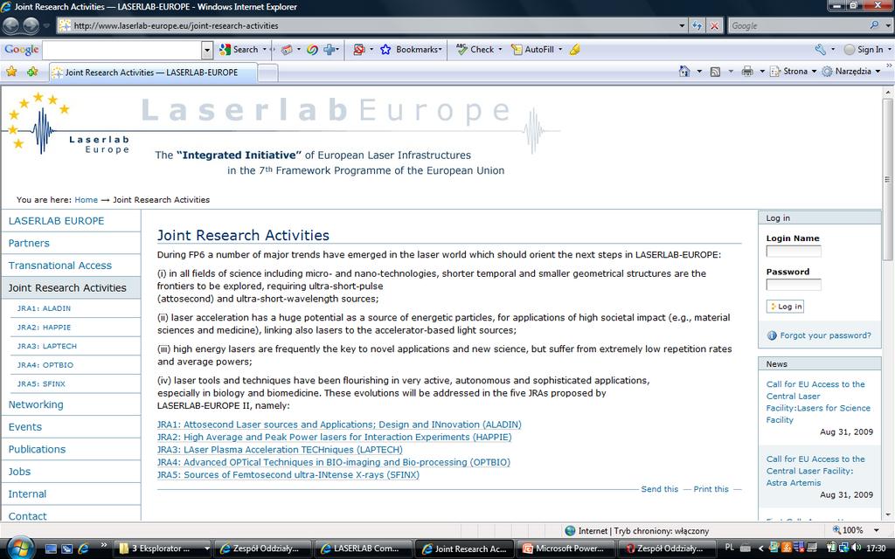Click the news tag icon in Google toolbar
Screen dimensions: 895x559
287,50
